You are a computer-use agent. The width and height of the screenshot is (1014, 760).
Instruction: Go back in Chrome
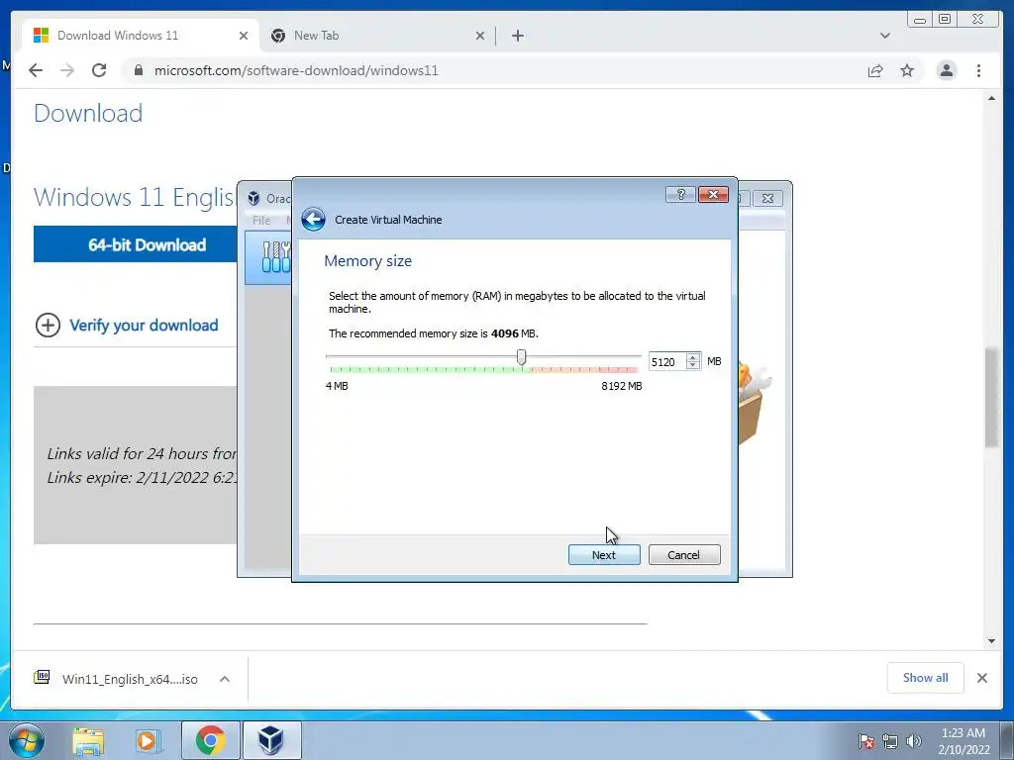tap(36, 70)
